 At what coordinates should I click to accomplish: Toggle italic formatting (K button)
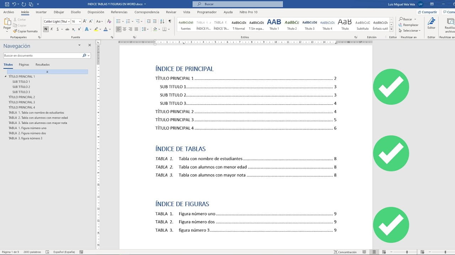(52, 29)
